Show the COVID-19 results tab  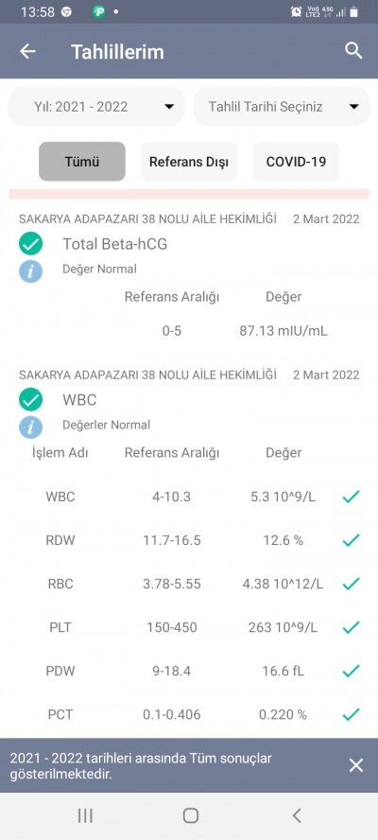[296, 161]
